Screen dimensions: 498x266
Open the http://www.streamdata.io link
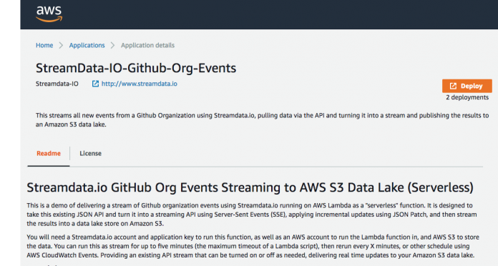click(139, 84)
